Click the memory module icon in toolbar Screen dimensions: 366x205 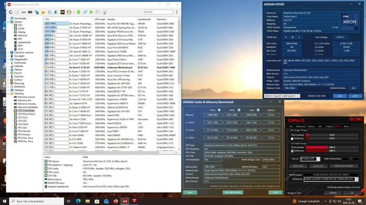tap(30, 12)
